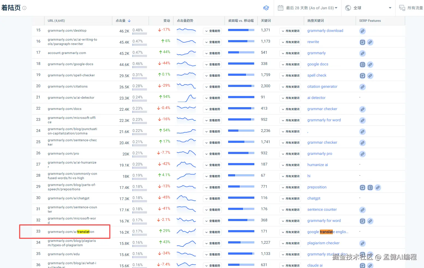Open the claude ai keyword link

coord(315,265)
